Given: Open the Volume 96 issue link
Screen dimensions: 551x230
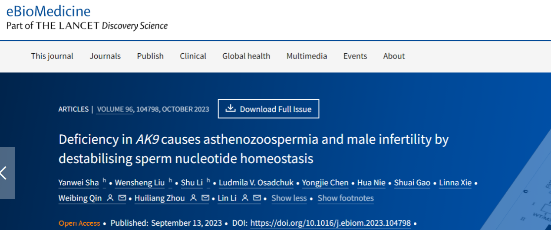Looking at the screenshot, I should click(x=115, y=109).
